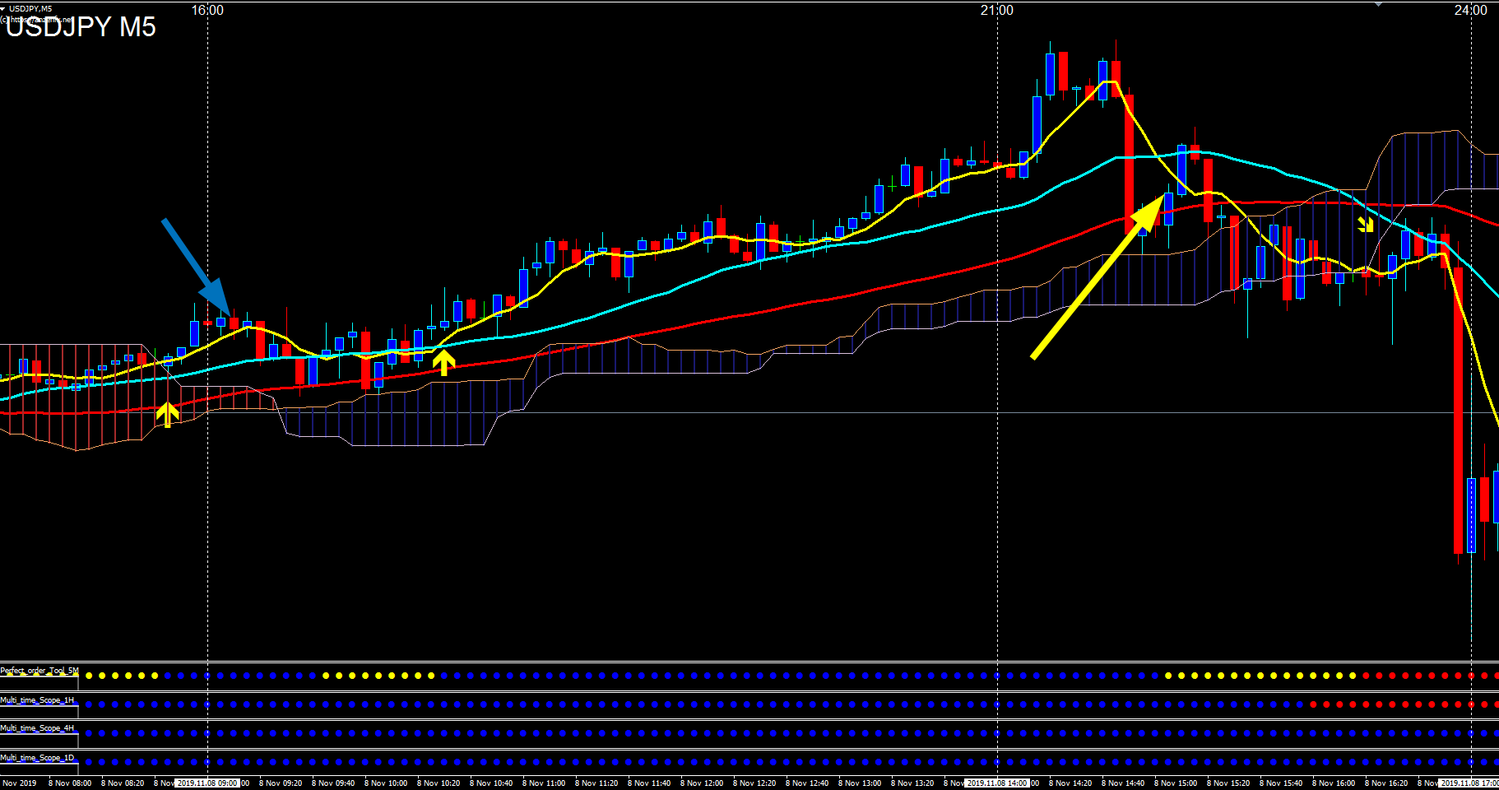
Task: Click the 8 Nov 14:20 time label
Action: point(1070,783)
